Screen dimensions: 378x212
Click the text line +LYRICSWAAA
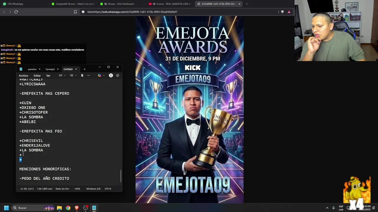point(32,84)
